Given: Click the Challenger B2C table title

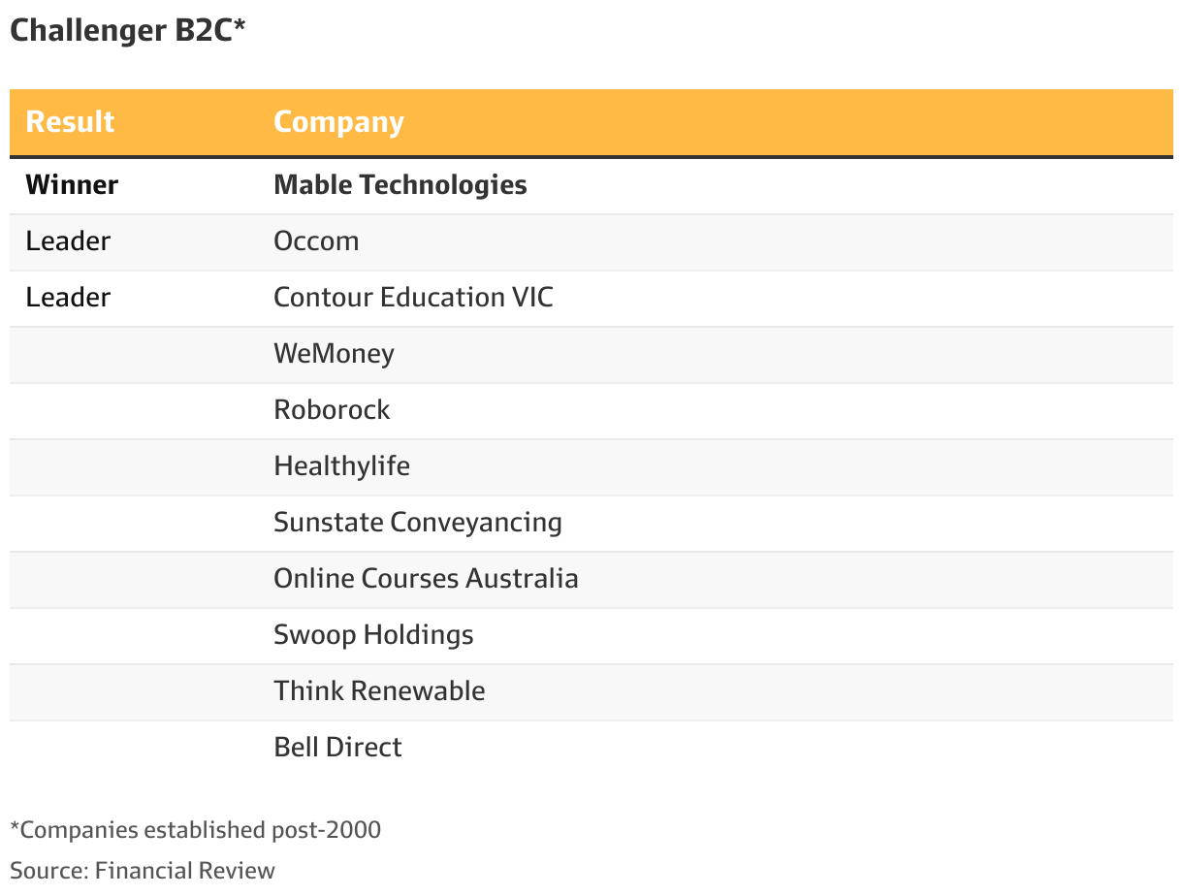Looking at the screenshot, I should tap(127, 31).
